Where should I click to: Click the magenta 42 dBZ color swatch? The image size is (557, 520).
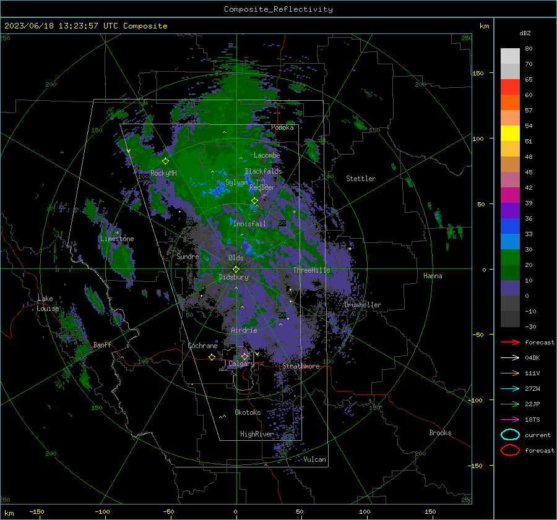510,195
